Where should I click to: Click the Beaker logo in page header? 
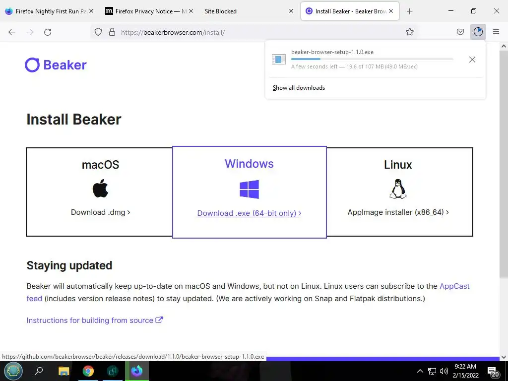pyautogui.click(x=56, y=65)
